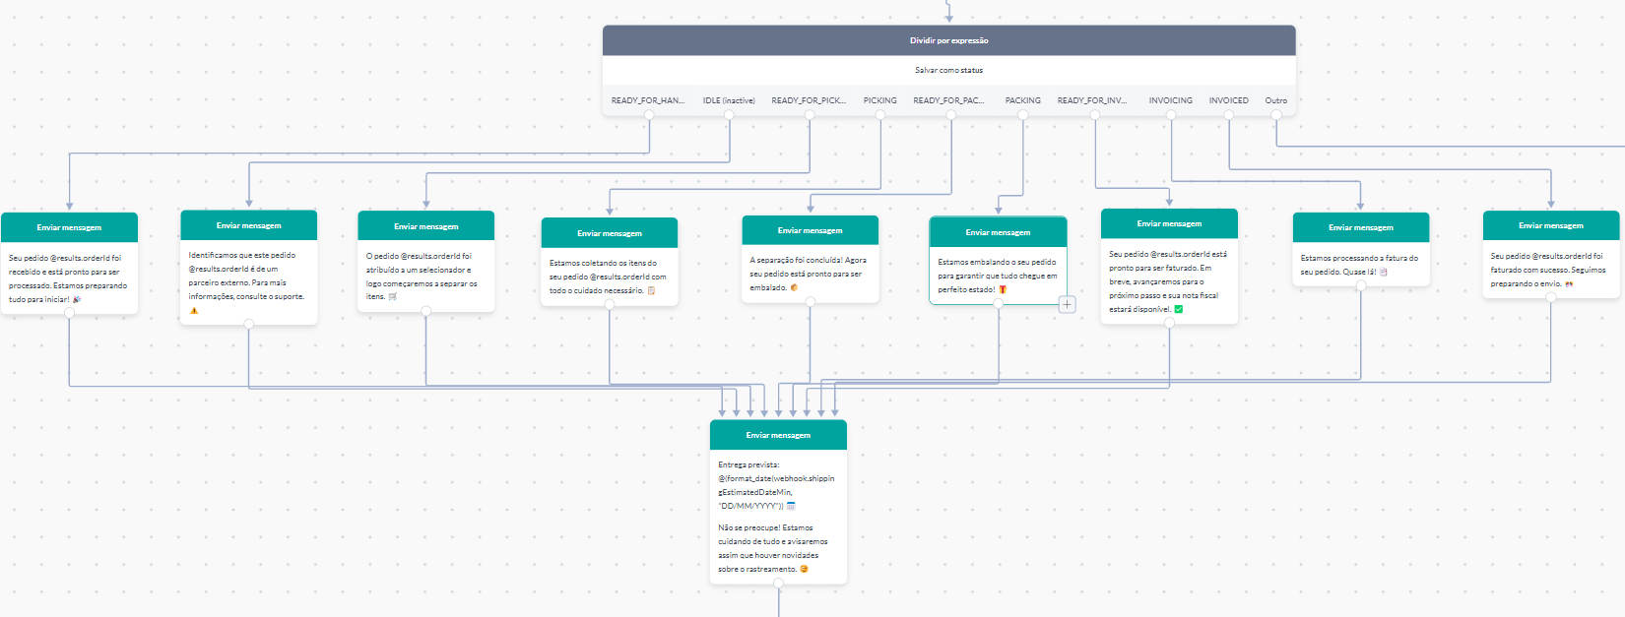Click the exit connector under INVOICING

1171,115
